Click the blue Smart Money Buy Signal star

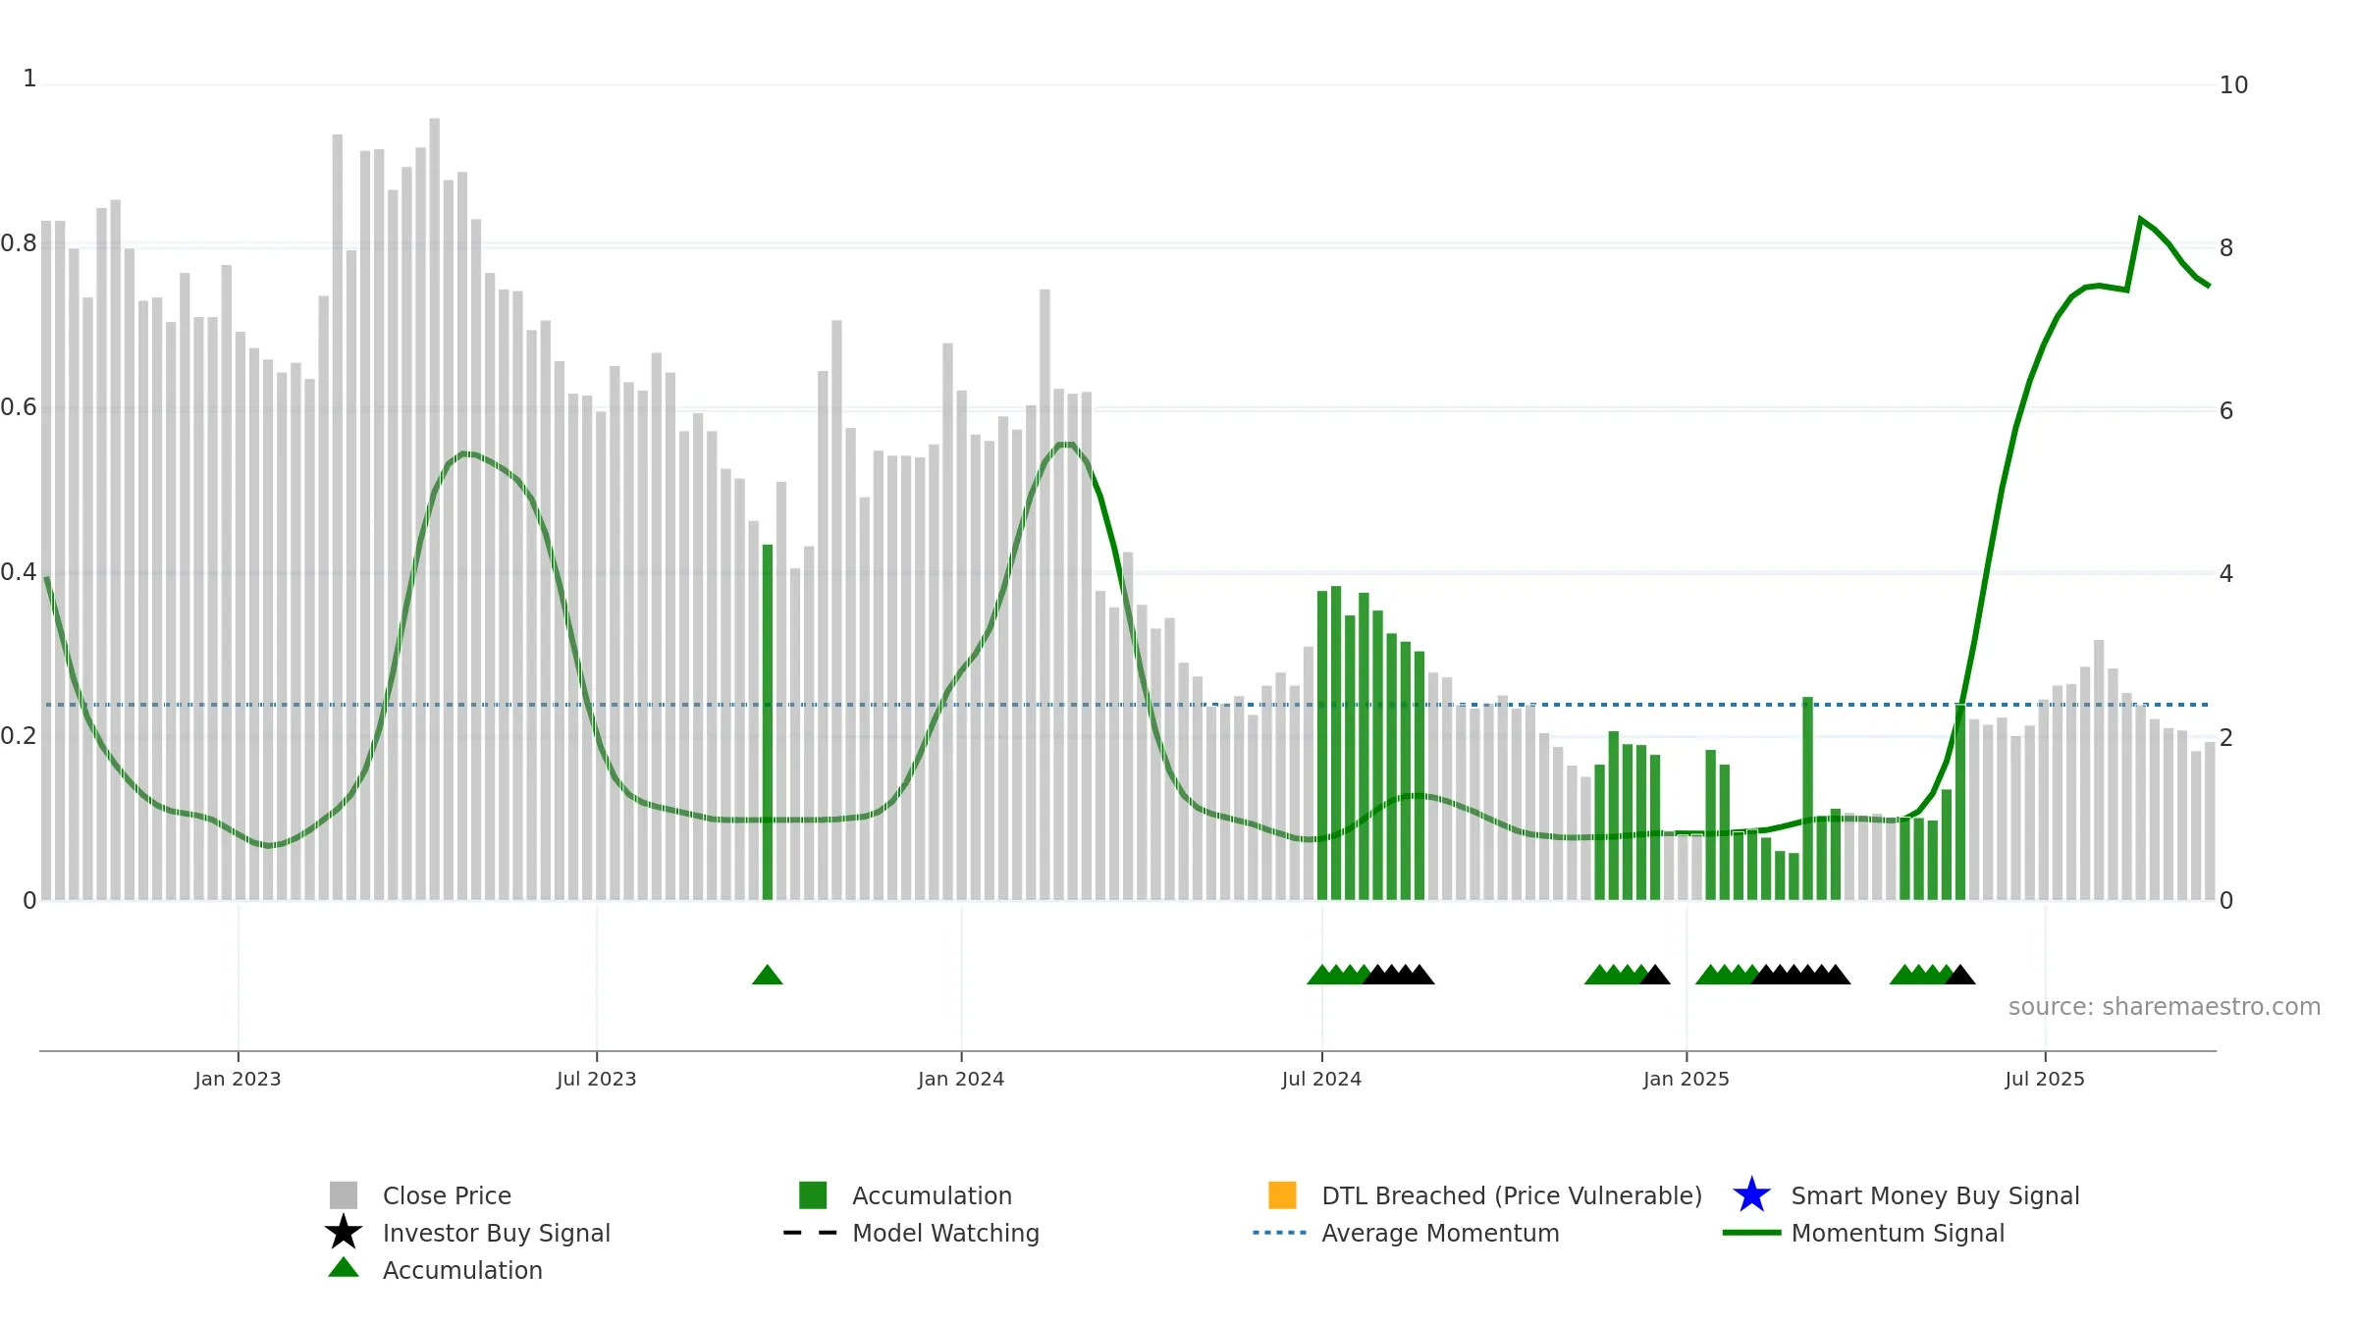(1751, 1195)
